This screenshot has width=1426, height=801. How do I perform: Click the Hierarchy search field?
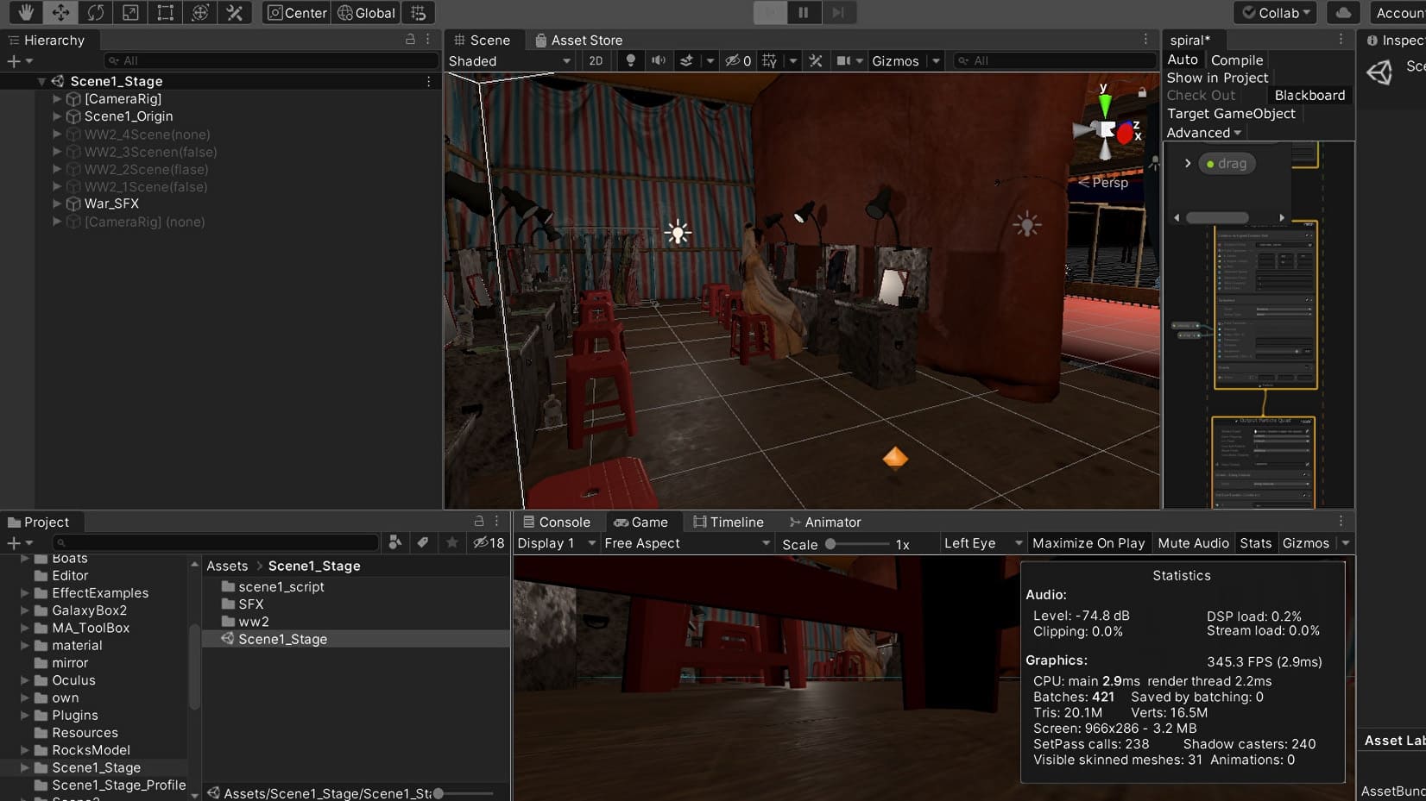coord(271,60)
